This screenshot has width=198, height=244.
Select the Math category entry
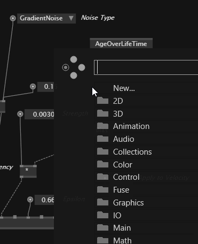click(x=146, y=240)
